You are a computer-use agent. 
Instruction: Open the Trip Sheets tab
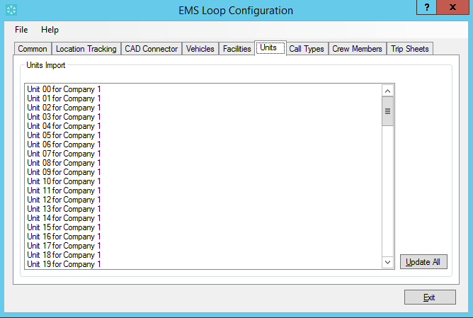pyautogui.click(x=410, y=49)
